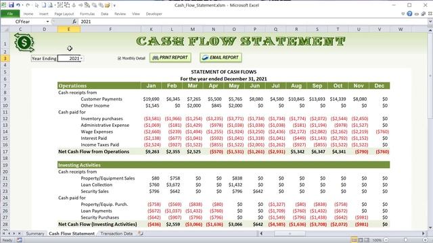
Task: Expand the formula bar chevron
Action: (x=430, y=22)
